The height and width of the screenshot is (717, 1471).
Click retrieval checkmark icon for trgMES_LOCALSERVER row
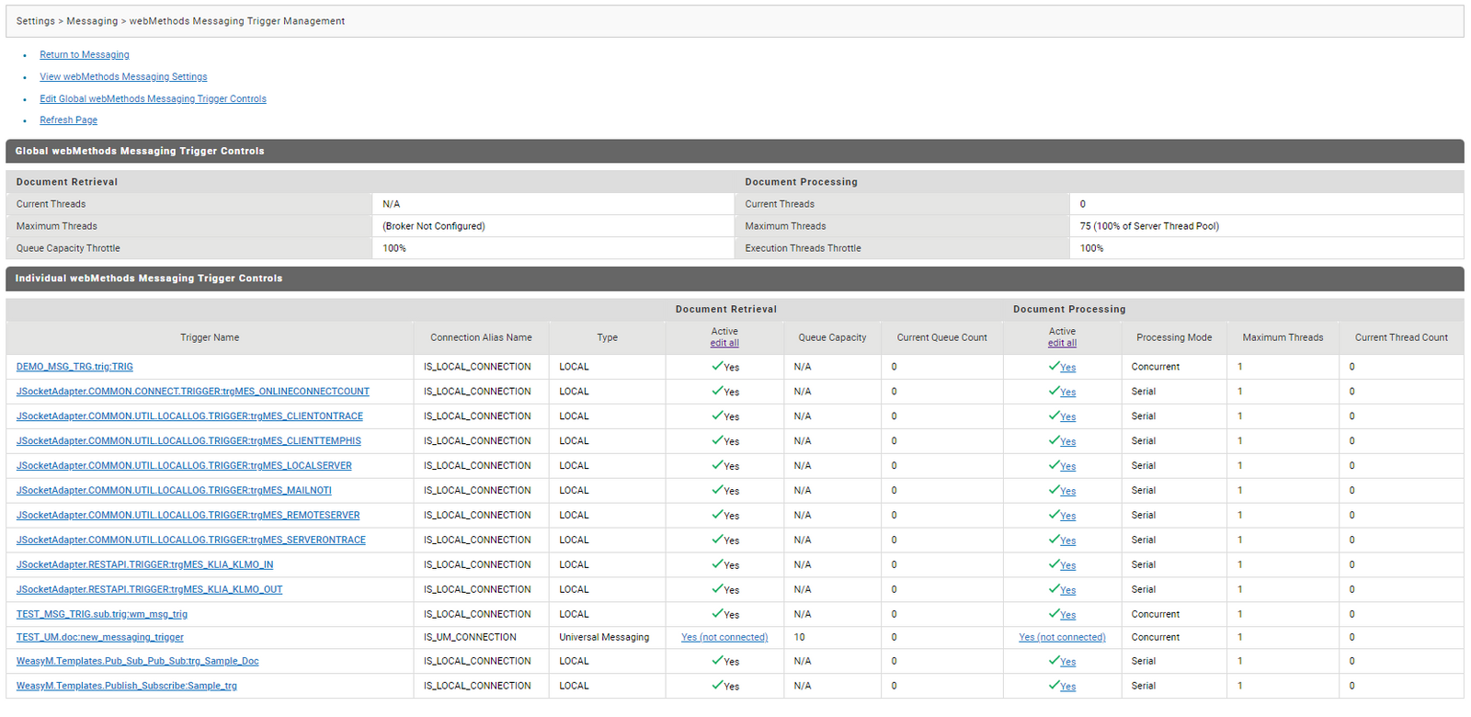tap(717, 465)
